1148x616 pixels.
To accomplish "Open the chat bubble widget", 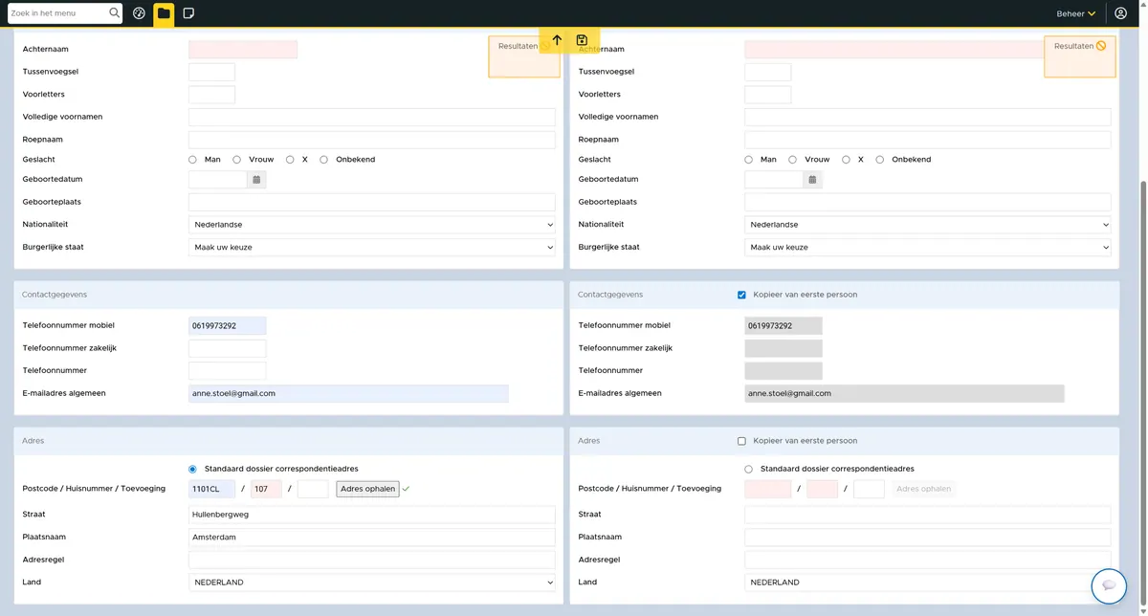I will pos(1109,585).
